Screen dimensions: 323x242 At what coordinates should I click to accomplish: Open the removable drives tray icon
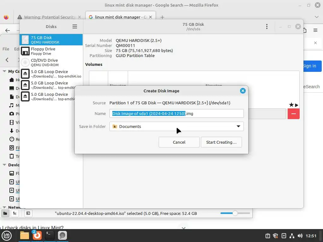(x=284, y=236)
